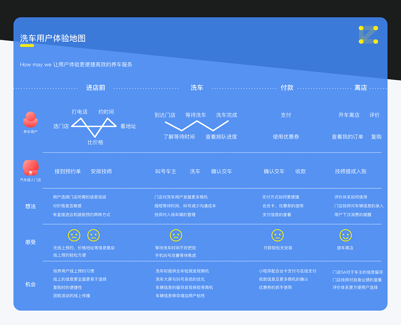Screen dimensions: 401x325
Task: Click the red 养车用户 avatar icon
Action: click(30, 120)
